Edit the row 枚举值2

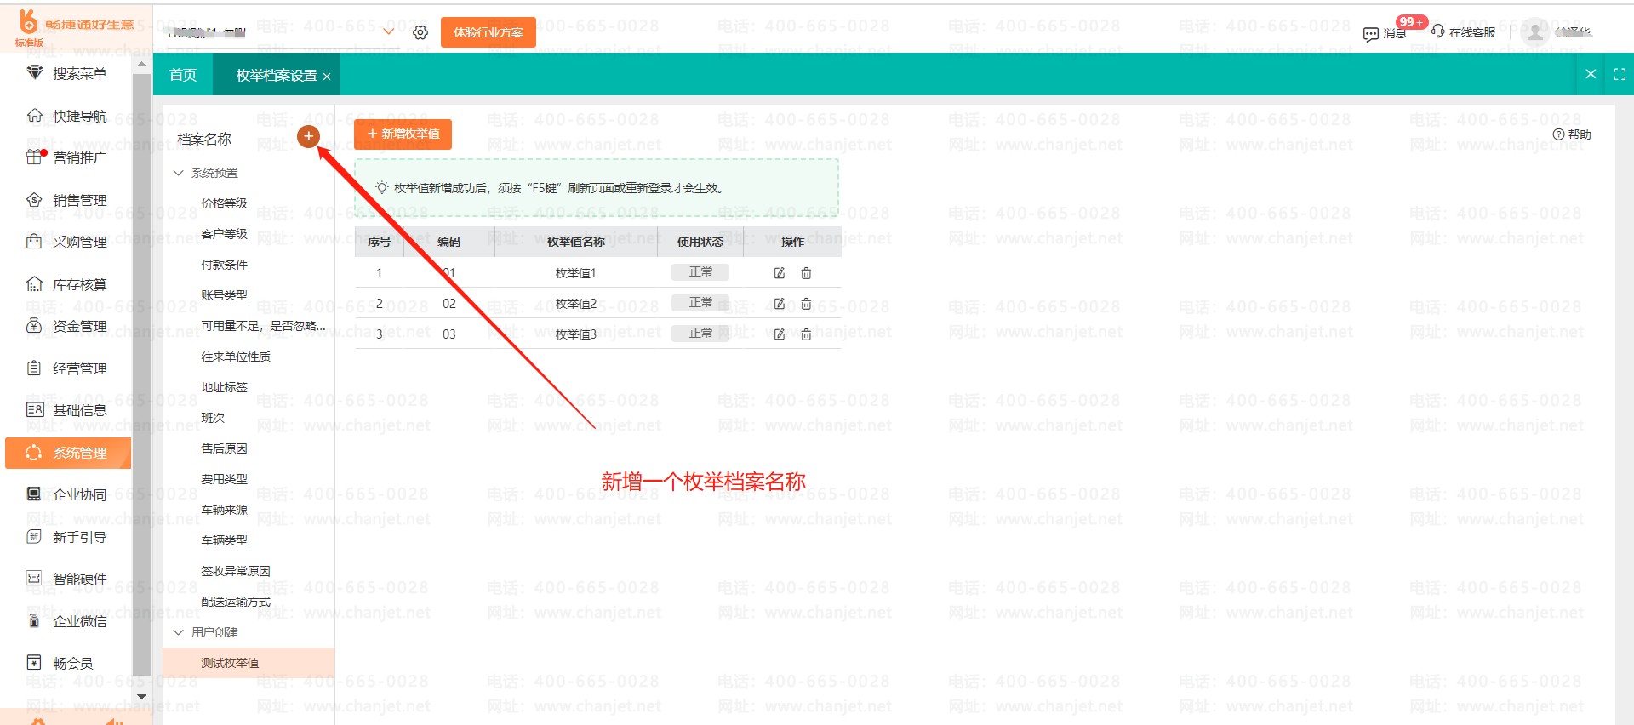click(779, 304)
